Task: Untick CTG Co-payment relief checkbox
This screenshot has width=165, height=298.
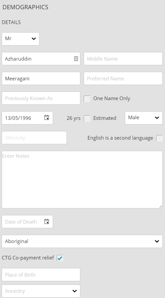Action: (x=60, y=258)
